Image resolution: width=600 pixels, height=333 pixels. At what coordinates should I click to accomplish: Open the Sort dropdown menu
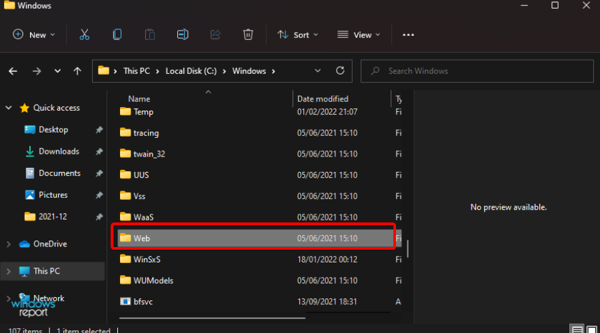[298, 35]
